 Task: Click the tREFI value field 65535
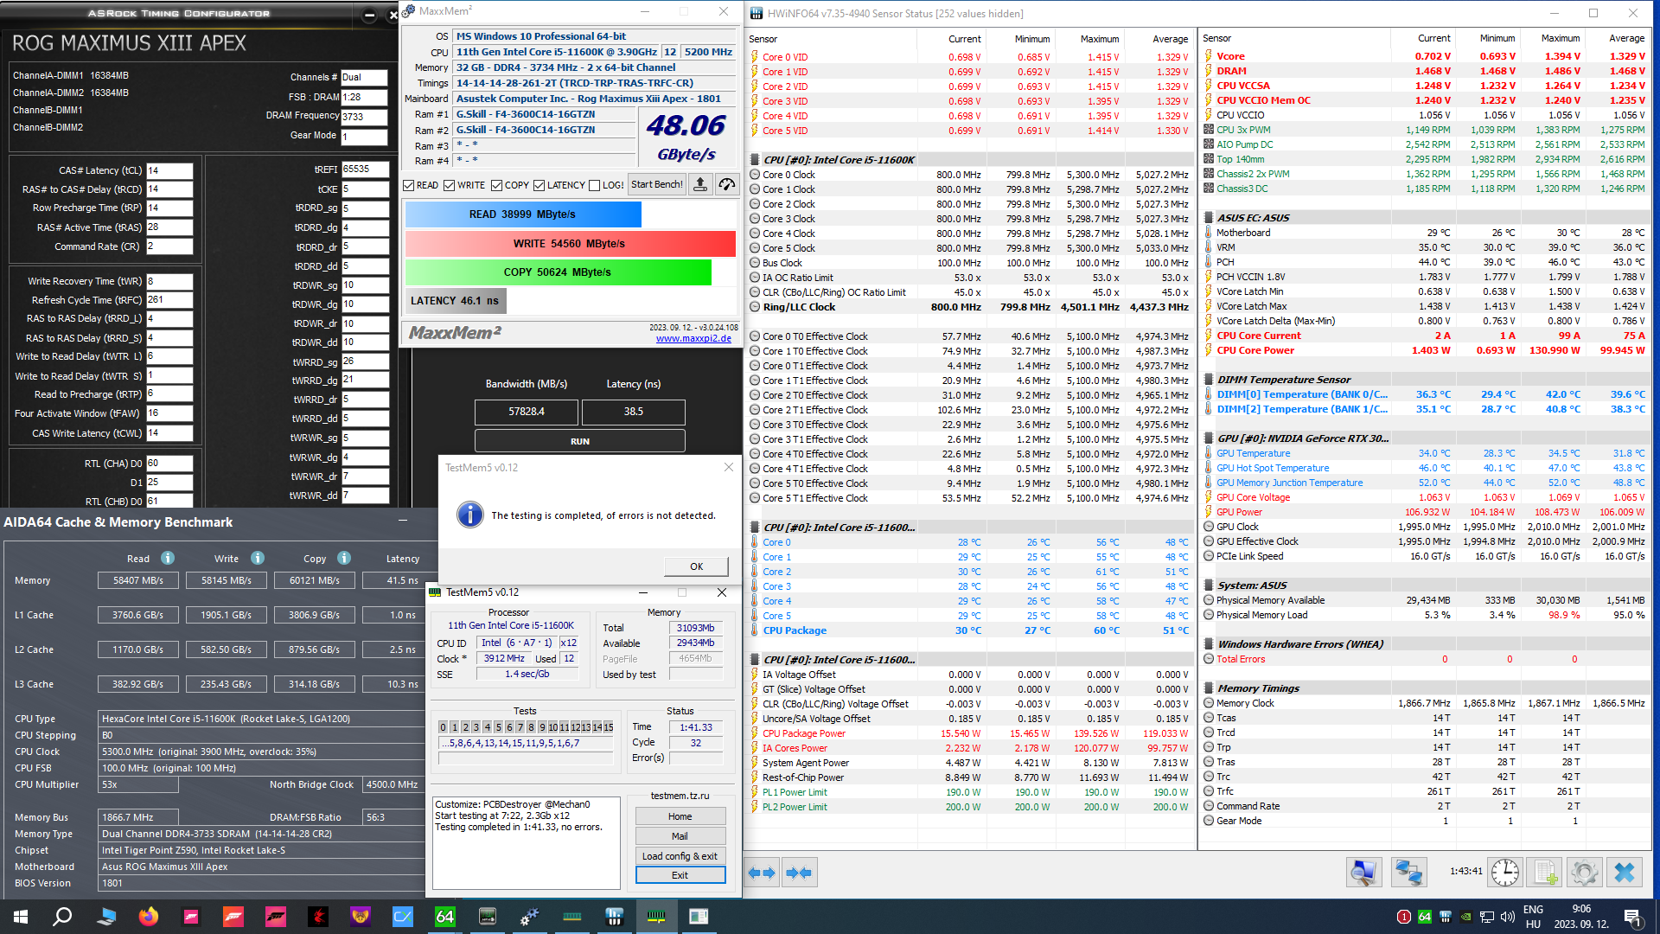365,170
